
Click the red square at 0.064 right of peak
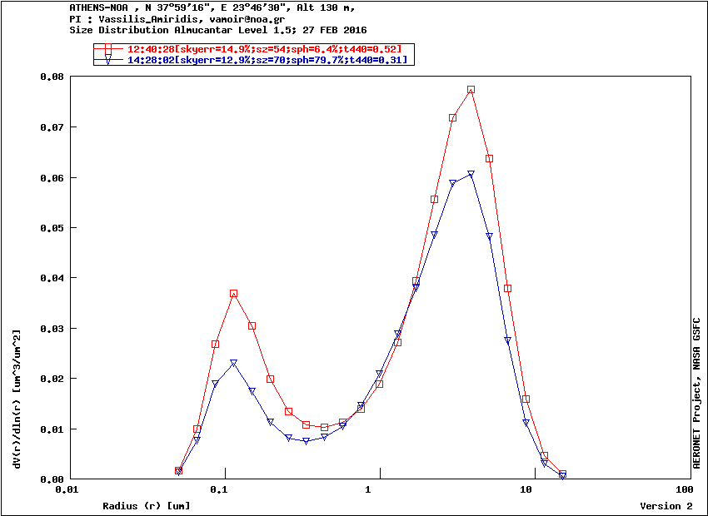[489, 159]
